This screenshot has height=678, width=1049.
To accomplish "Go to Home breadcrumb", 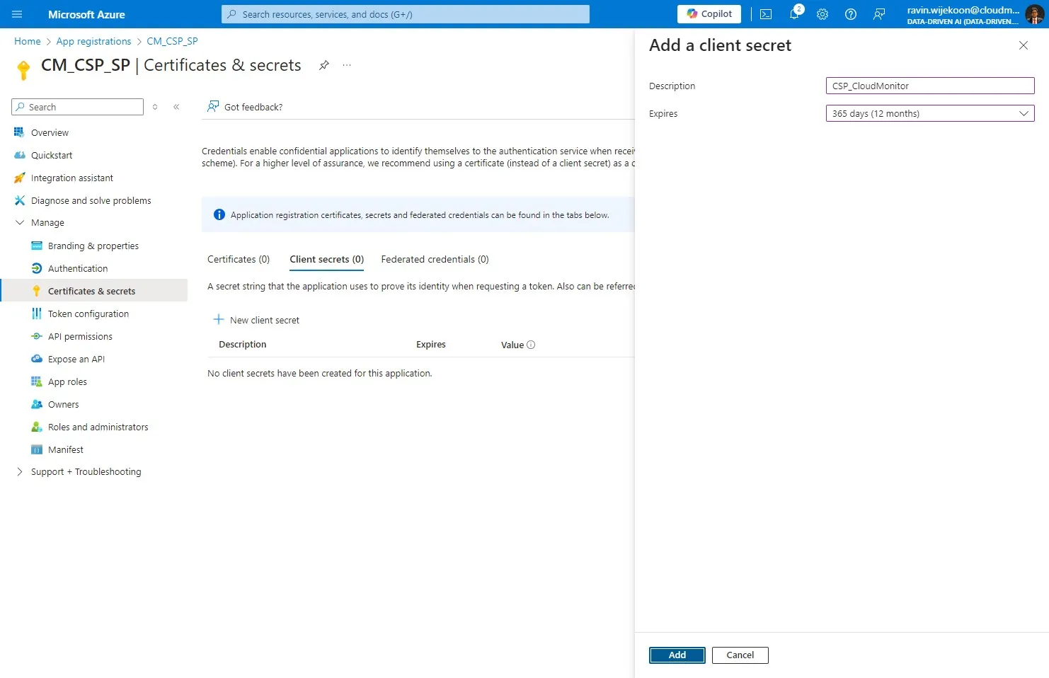I will [x=28, y=41].
